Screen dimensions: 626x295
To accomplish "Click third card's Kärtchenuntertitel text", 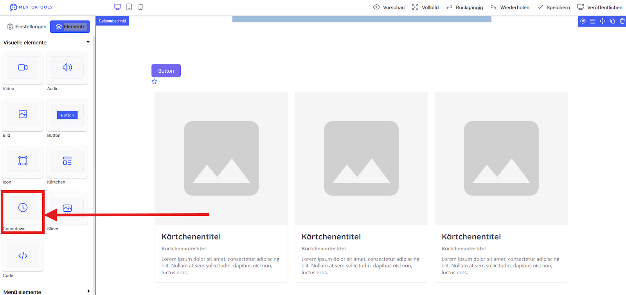I will [464, 249].
